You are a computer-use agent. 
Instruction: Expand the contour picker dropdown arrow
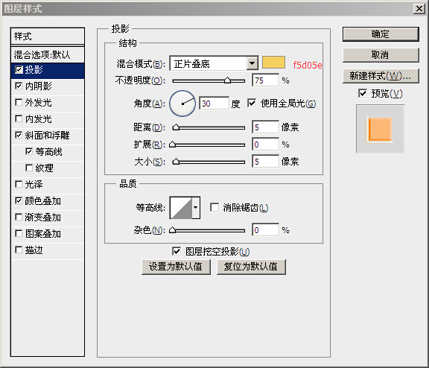click(196, 208)
